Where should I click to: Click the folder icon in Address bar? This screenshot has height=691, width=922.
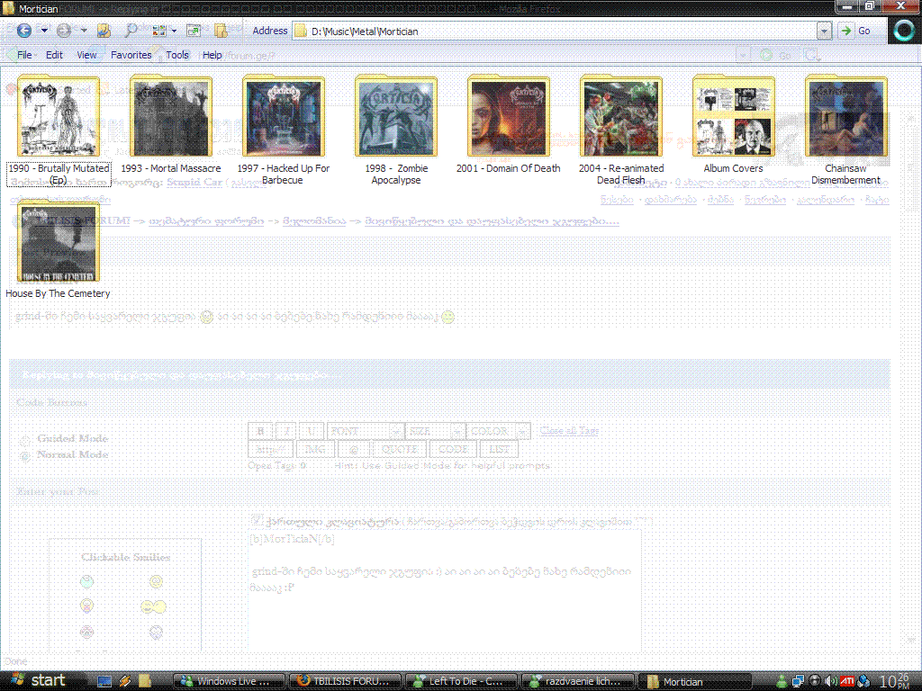301,31
